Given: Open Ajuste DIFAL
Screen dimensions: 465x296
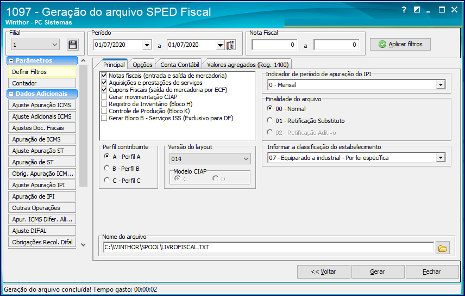Looking at the screenshot, I should point(42,231).
